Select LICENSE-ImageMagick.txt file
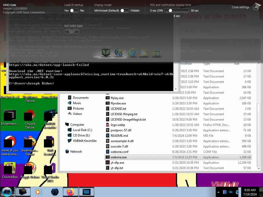 128,120
